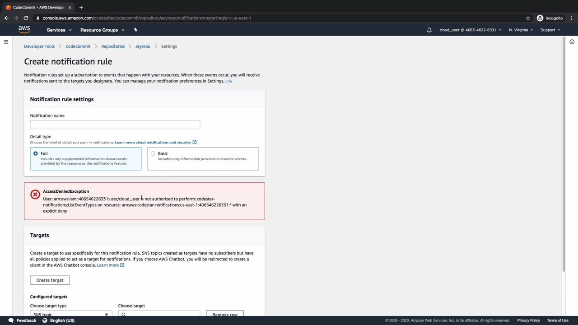Click the Create target button

(x=50, y=280)
